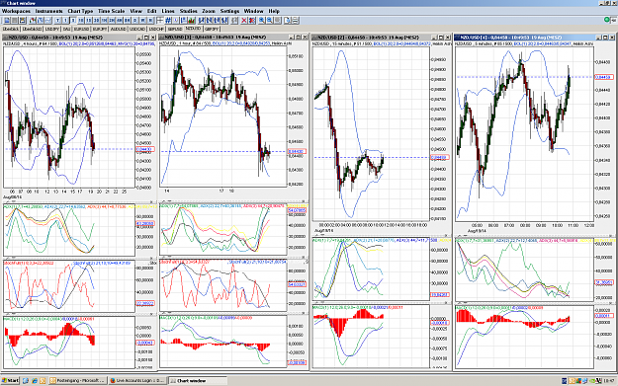The image size is (618, 386).
Task: Set timeframe to 1H
Action: 104,20
